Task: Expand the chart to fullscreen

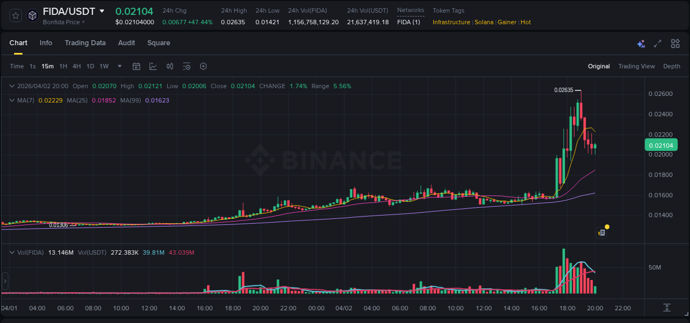Action: coord(657,43)
